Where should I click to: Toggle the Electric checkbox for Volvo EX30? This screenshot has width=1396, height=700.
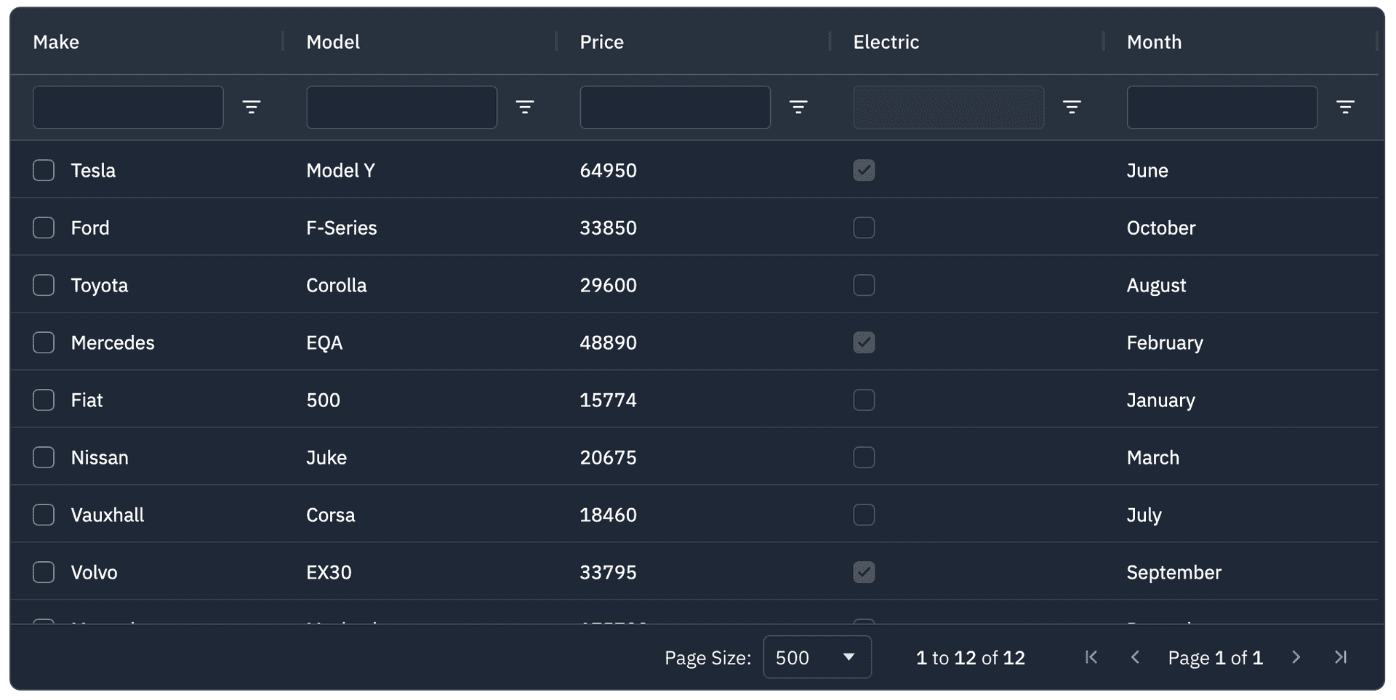pos(864,572)
